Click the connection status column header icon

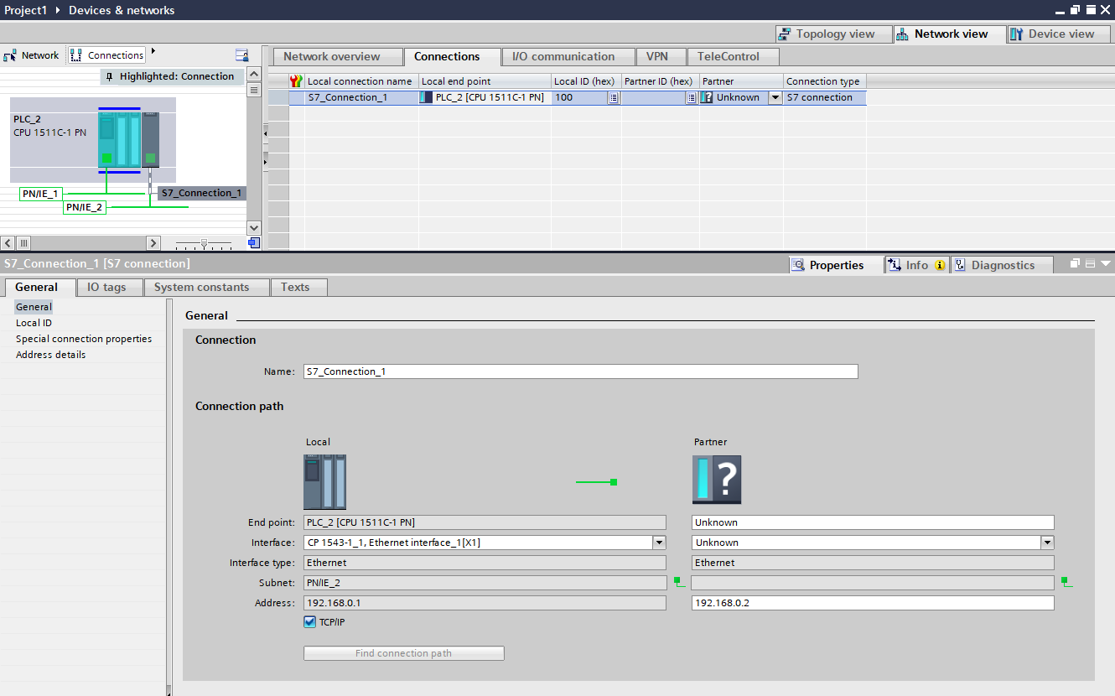(x=295, y=81)
